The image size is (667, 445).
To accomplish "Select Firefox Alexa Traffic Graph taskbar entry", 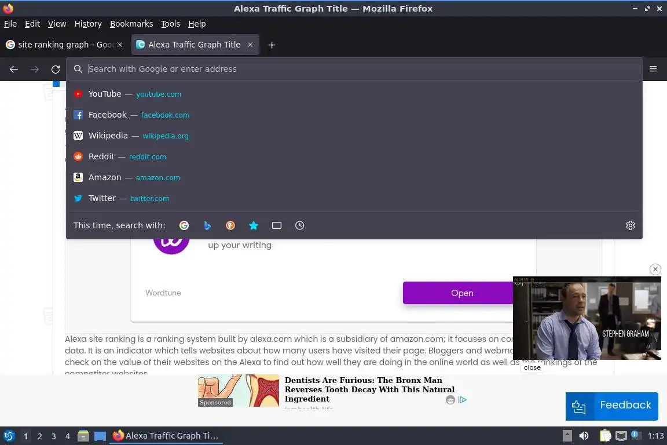I will [x=166, y=436].
